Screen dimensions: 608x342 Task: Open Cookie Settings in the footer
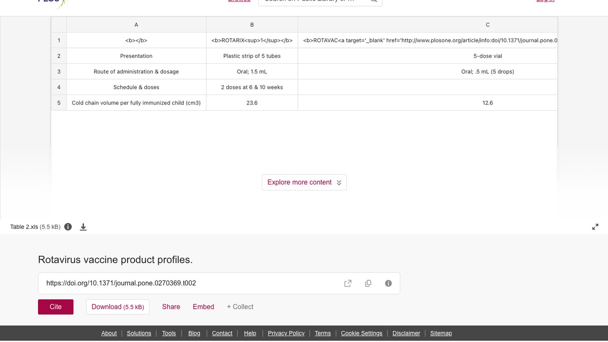361,333
